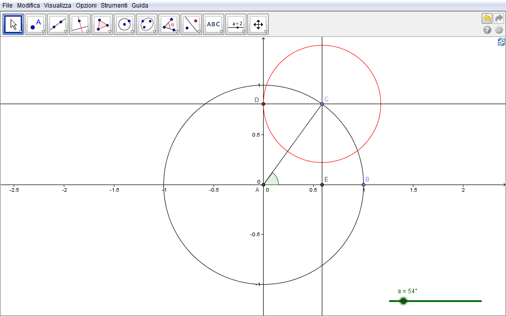Choose the Perpendicular Line tool
This screenshot has width=506, height=316.
point(80,24)
